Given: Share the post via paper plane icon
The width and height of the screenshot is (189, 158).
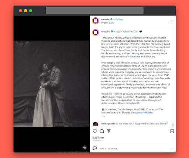Looking at the screenshot, I should click(x=109, y=131).
